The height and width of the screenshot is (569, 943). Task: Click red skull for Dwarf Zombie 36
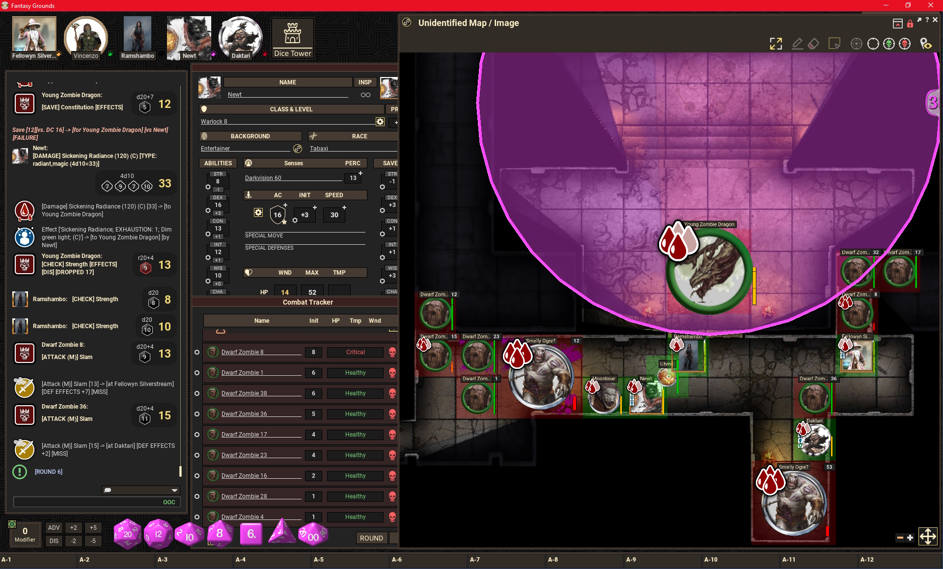point(392,414)
